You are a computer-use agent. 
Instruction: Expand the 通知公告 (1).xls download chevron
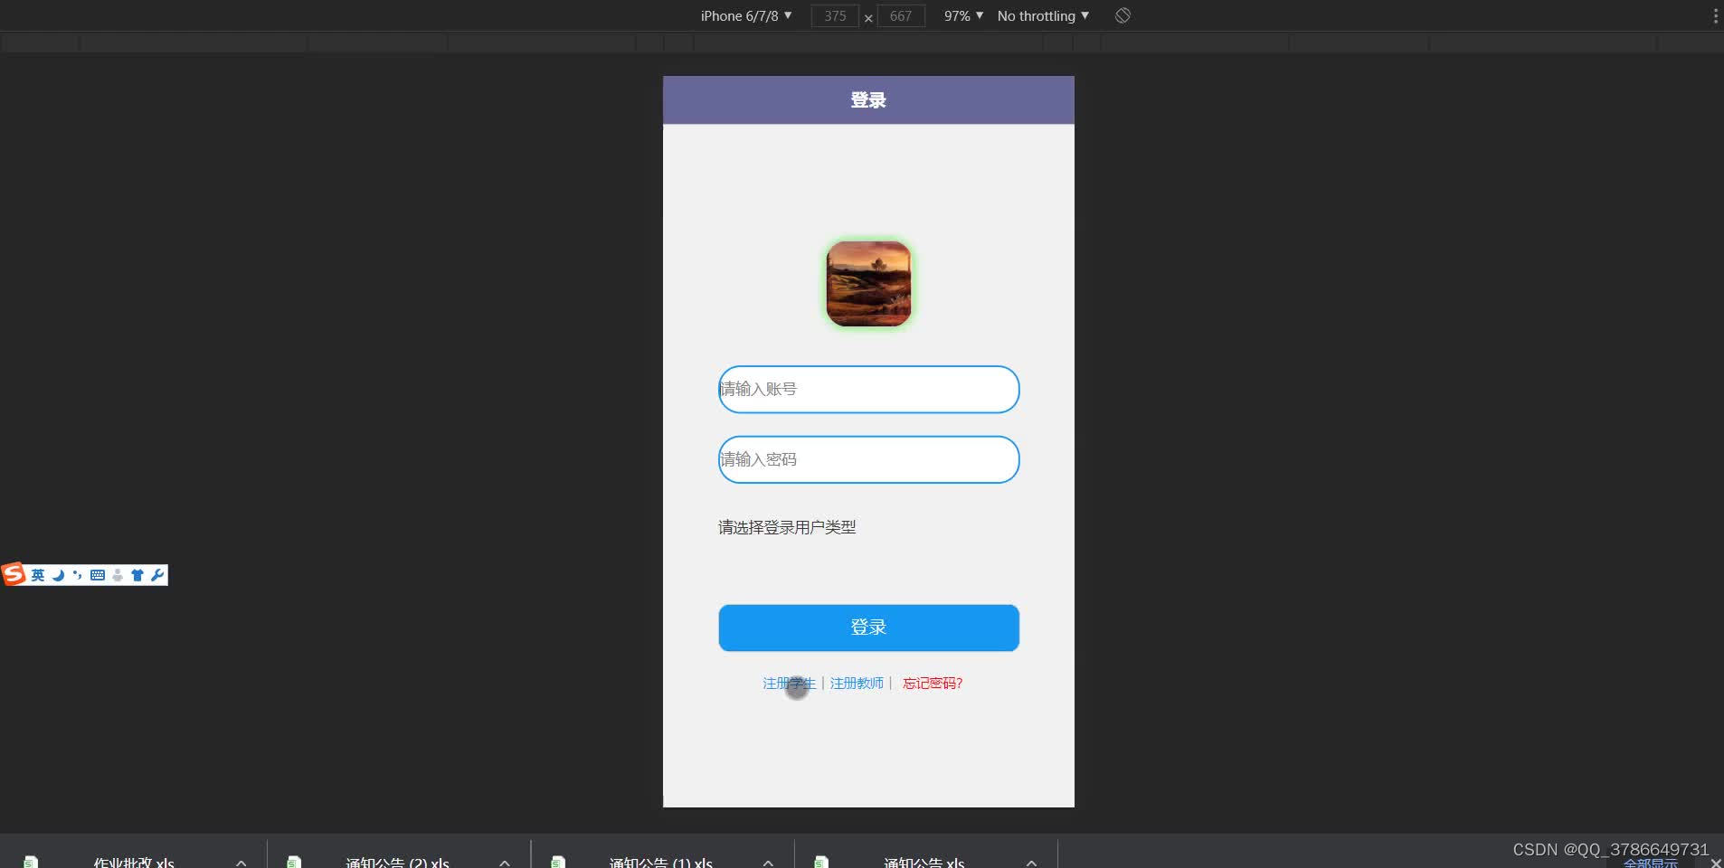pyautogui.click(x=768, y=863)
